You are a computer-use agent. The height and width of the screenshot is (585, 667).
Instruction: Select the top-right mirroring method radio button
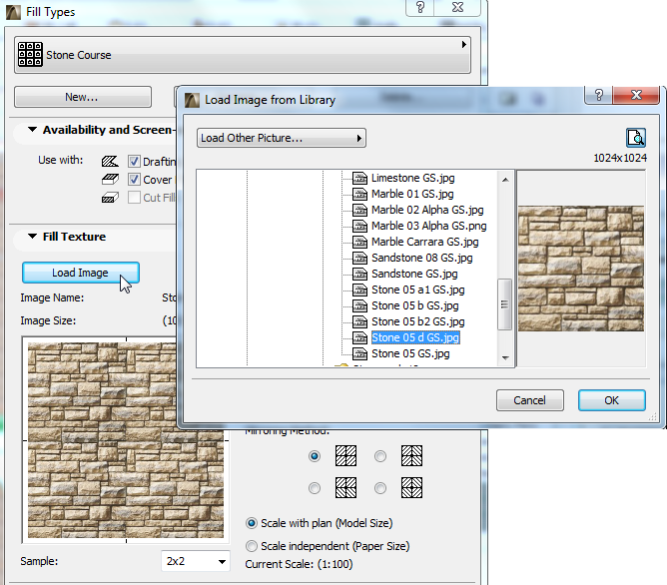pos(380,456)
